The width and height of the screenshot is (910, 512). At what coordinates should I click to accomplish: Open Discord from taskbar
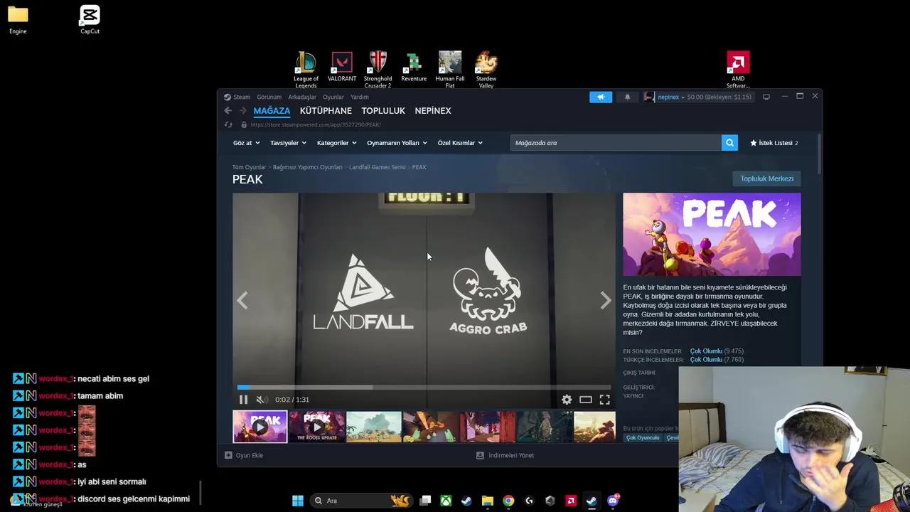click(x=613, y=501)
